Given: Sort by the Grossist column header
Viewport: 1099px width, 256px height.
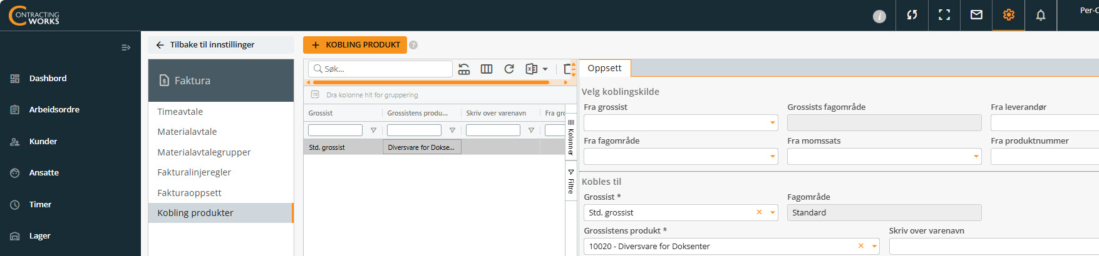Looking at the screenshot, I should [x=320, y=113].
